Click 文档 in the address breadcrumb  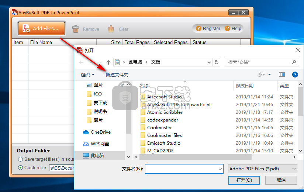coord(155,62)
